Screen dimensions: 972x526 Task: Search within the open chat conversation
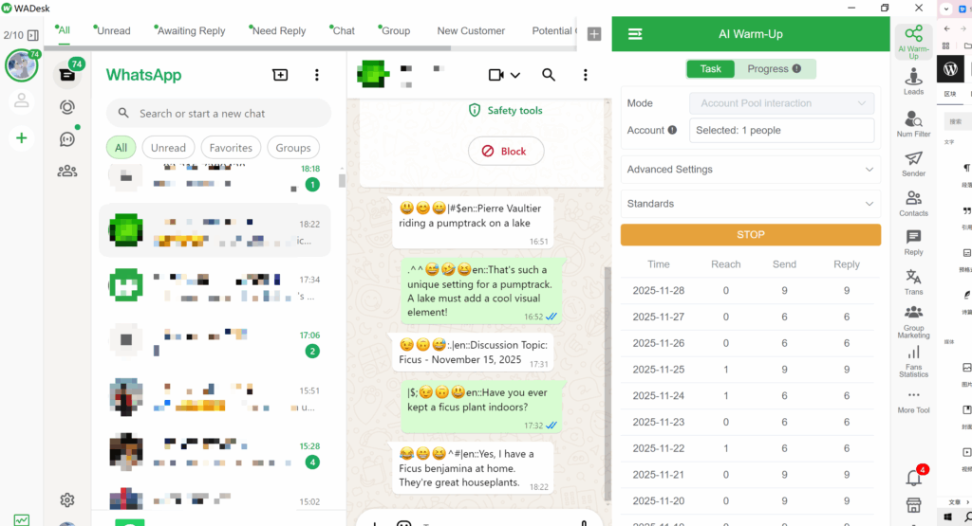point(549,75)
